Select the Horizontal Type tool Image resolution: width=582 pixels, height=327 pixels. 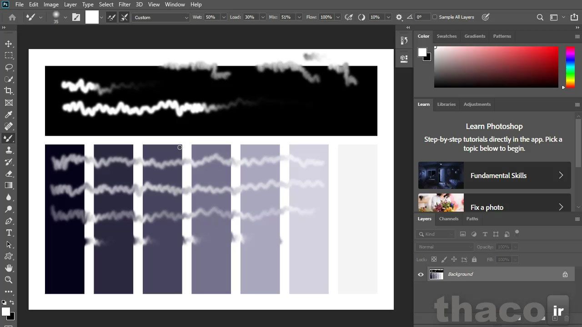coord(9,233)
